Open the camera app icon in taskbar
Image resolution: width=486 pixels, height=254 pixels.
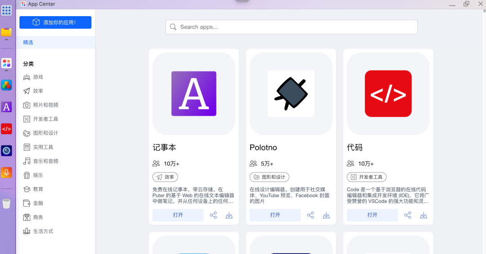coord(6,151)
